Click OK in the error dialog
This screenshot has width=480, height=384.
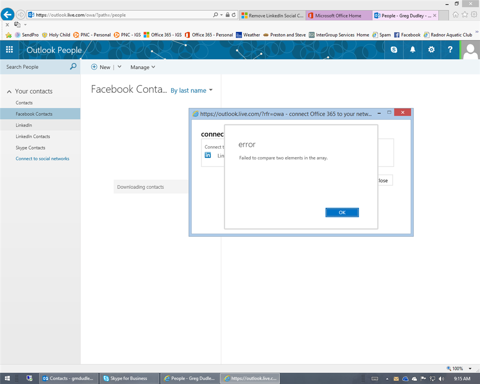click(342, 212)
